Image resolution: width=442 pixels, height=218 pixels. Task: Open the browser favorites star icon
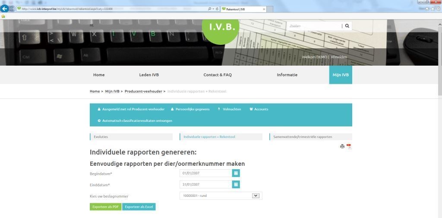433,9
